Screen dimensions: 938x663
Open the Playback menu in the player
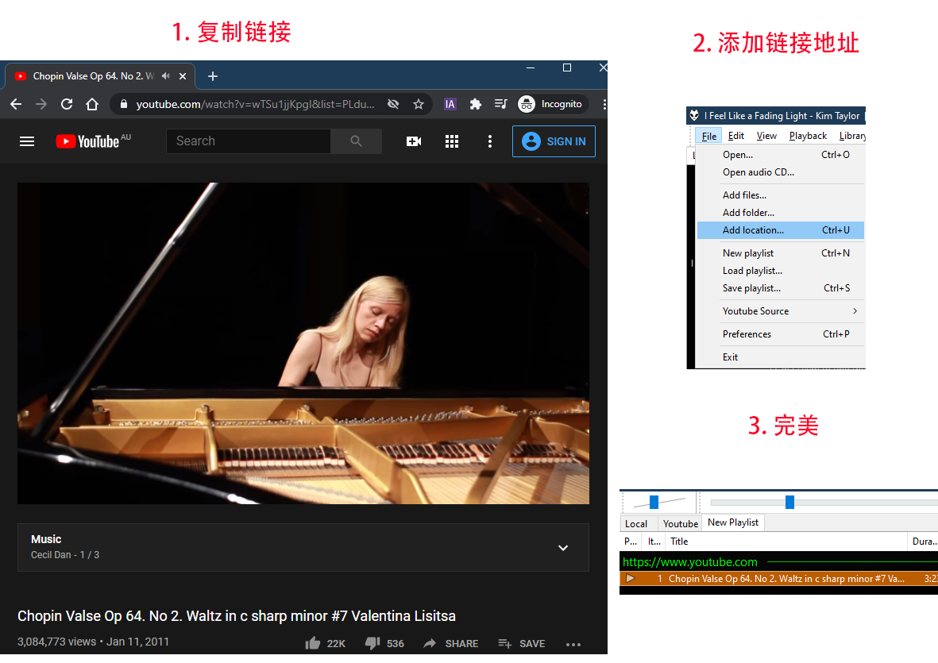807,136
